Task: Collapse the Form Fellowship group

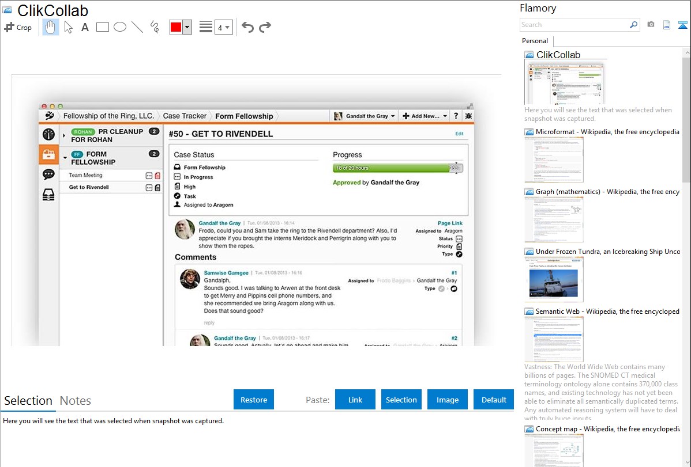Action: click(65, 158)
